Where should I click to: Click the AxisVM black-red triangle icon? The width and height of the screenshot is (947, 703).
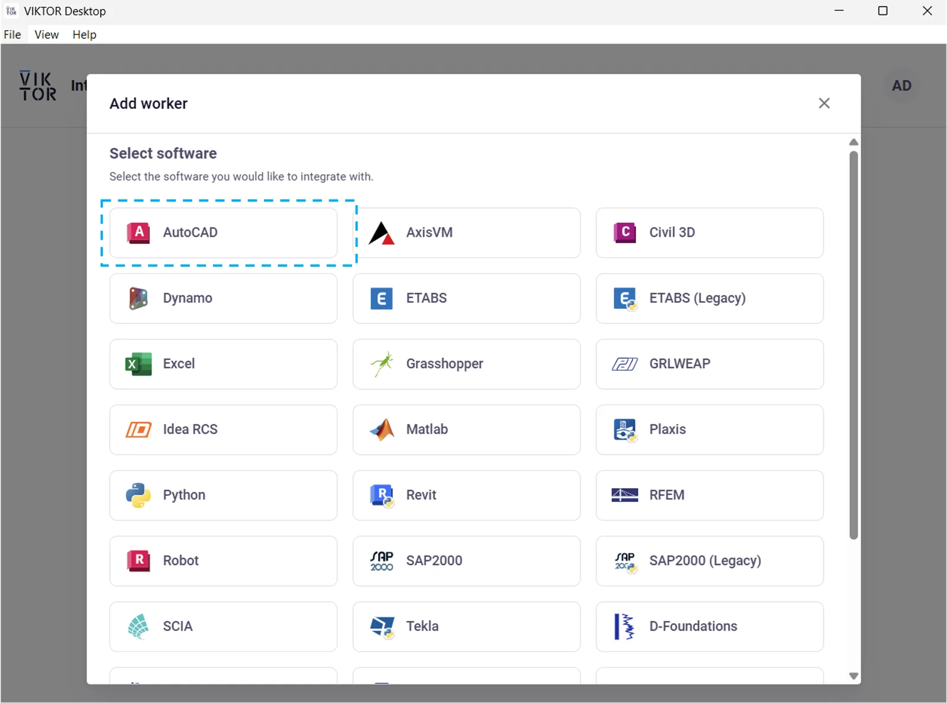[x=381, y=233]
